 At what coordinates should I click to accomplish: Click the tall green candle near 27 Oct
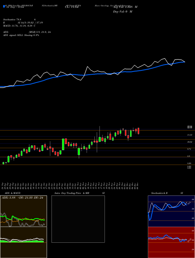point(63,144)
